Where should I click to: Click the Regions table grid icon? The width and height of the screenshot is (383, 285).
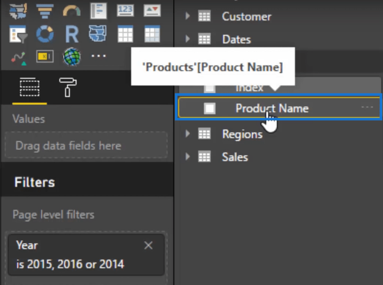coord(204,134)
